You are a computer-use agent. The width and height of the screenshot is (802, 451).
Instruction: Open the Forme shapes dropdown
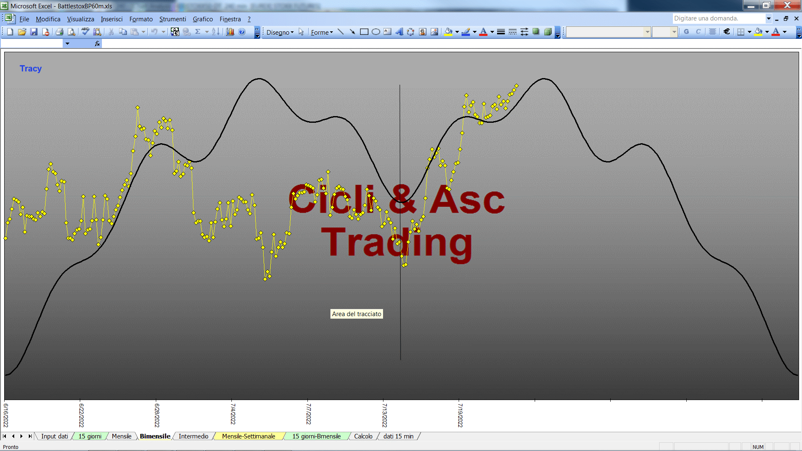point(322,32)
